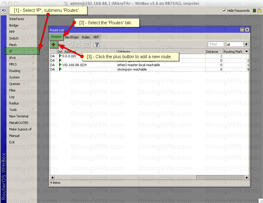Switch to the Nexthops tab
This screenshot has height=203, width=263.
tap(72, 37)
